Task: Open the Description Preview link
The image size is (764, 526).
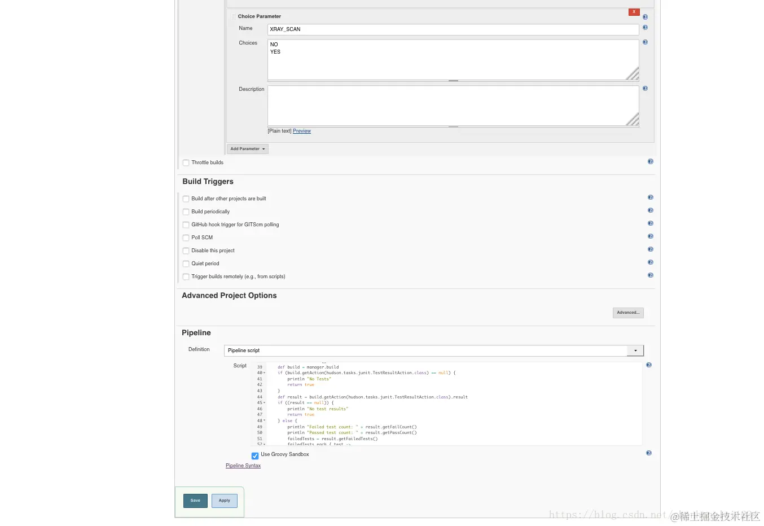Action: pyautogui.click(x=302, y=131)
